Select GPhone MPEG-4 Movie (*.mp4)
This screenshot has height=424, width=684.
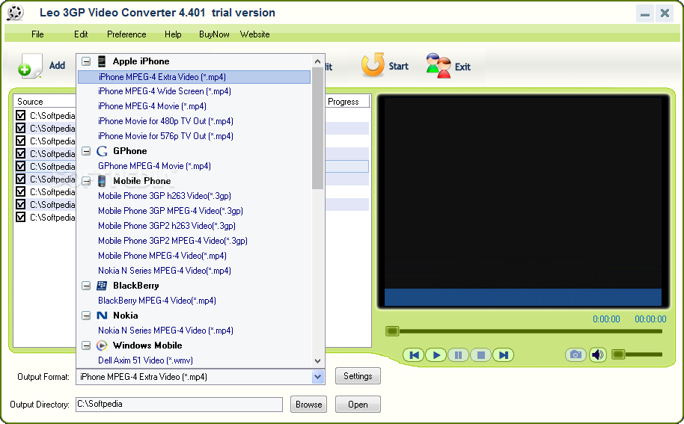154,166
